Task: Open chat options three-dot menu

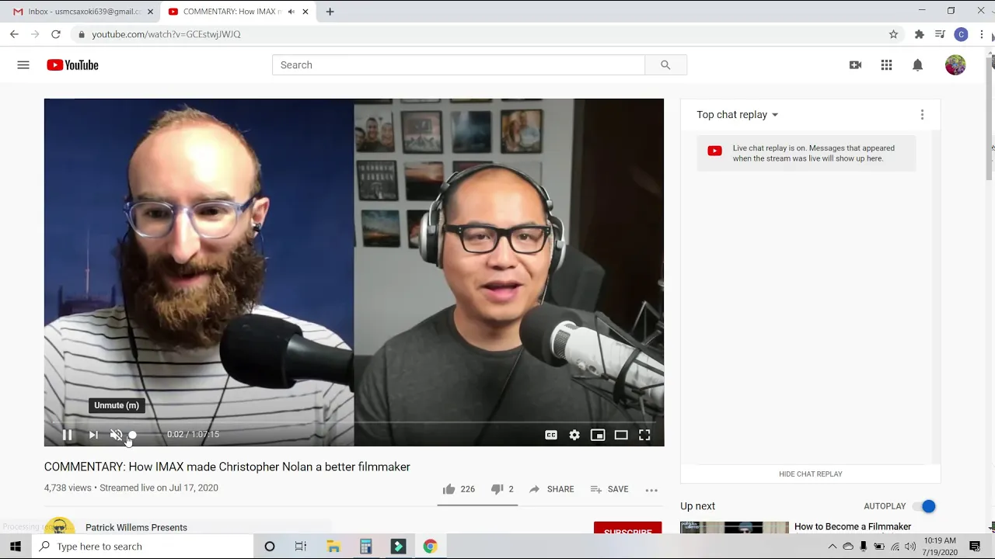Action: [x=922, y=115]
